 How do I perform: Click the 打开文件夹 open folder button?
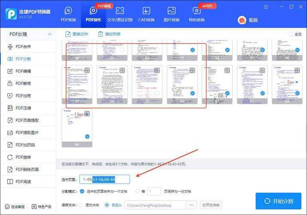pyautogui.click(x=211, y=205)
